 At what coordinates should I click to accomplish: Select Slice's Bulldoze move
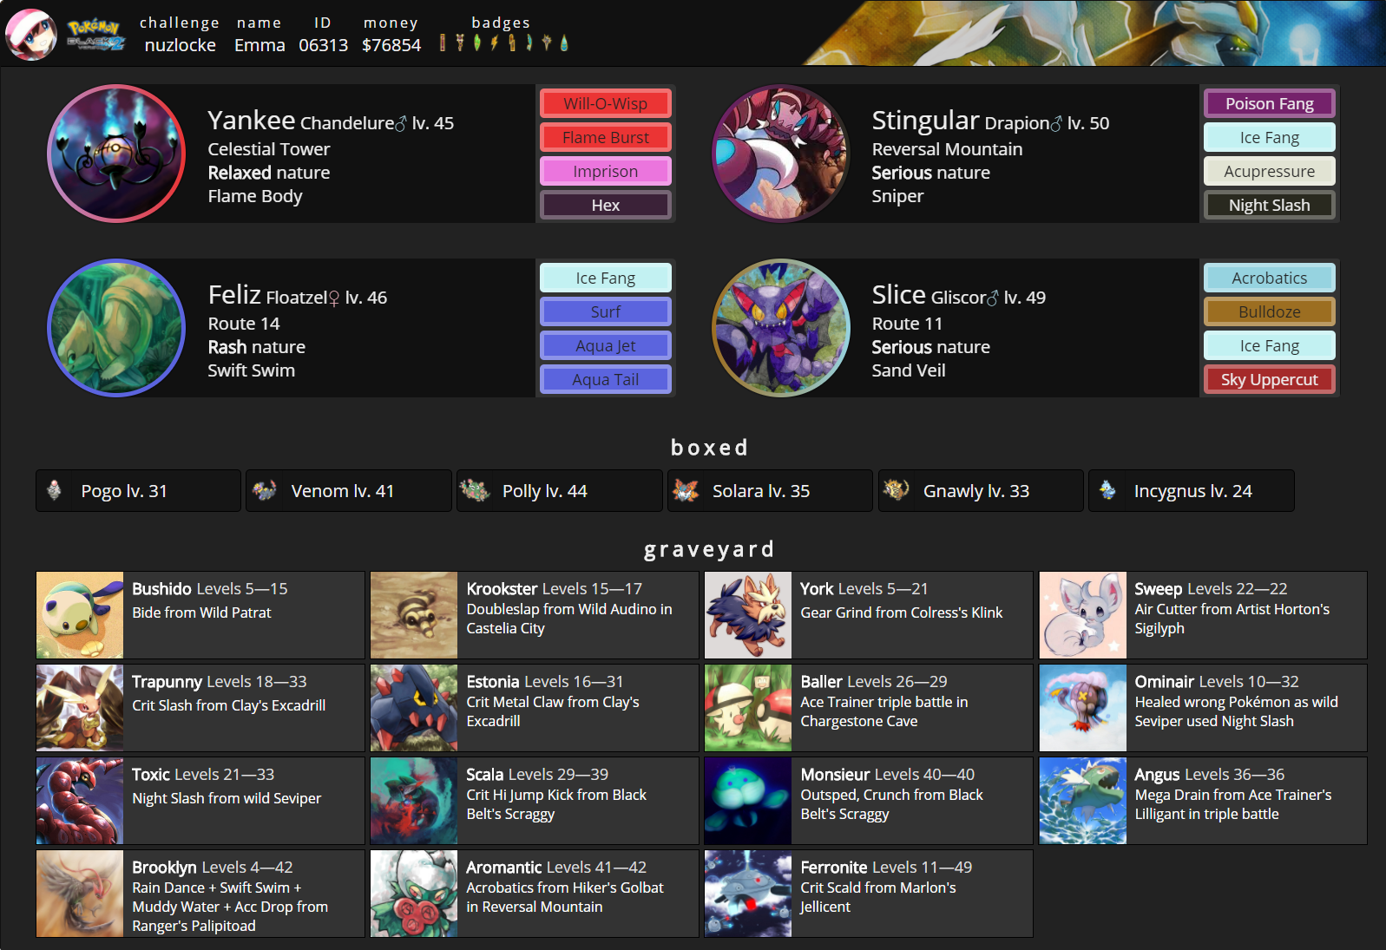pyautogui.click(x=1270, y=312)
